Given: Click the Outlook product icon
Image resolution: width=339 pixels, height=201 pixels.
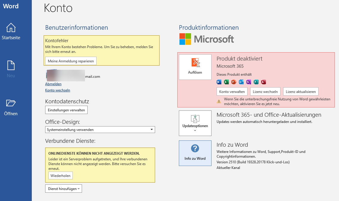Looking at the screenshot, I should (241, 82).
